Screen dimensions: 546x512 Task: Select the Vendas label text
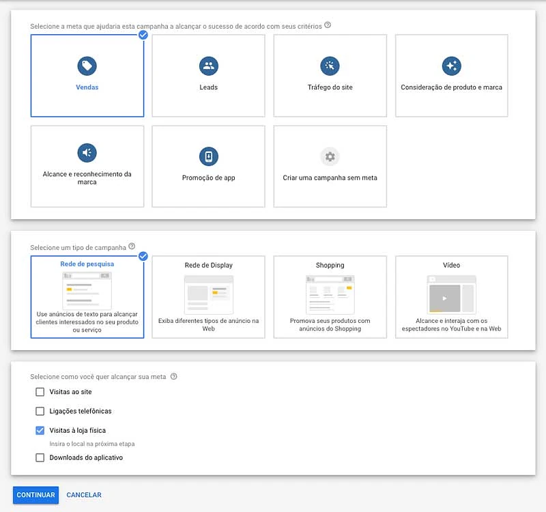click(87, 87)
